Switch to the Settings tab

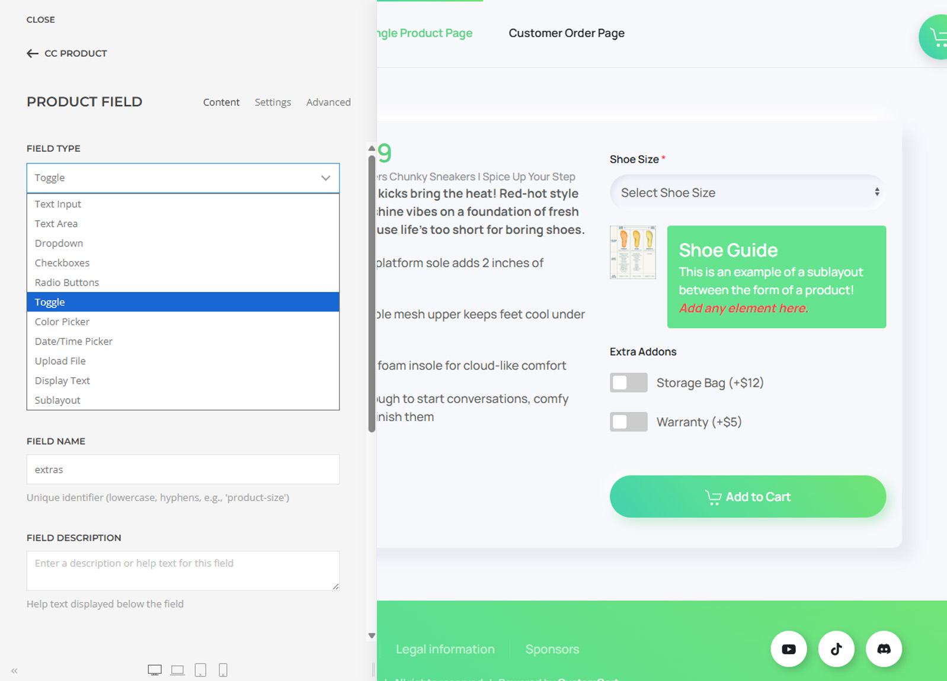pyautogui.click(x=273, y=102)
